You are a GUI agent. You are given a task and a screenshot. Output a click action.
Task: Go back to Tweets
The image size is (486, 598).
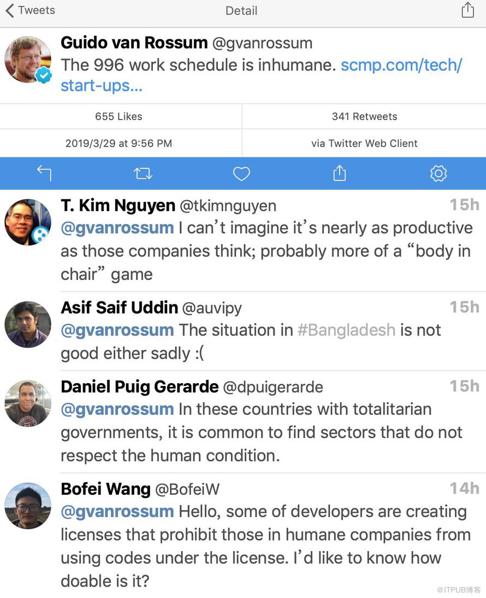tap(30, 10)
